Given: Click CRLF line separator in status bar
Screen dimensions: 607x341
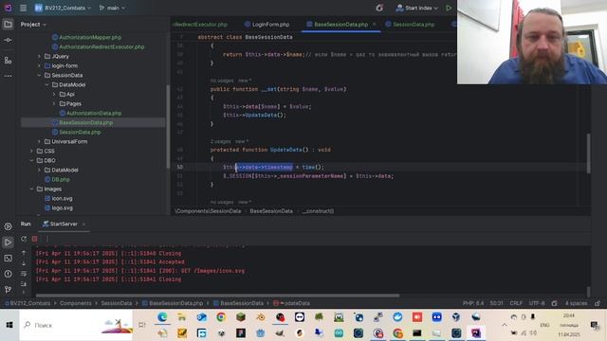Looking at the screenshot, I should coord(516,303).
